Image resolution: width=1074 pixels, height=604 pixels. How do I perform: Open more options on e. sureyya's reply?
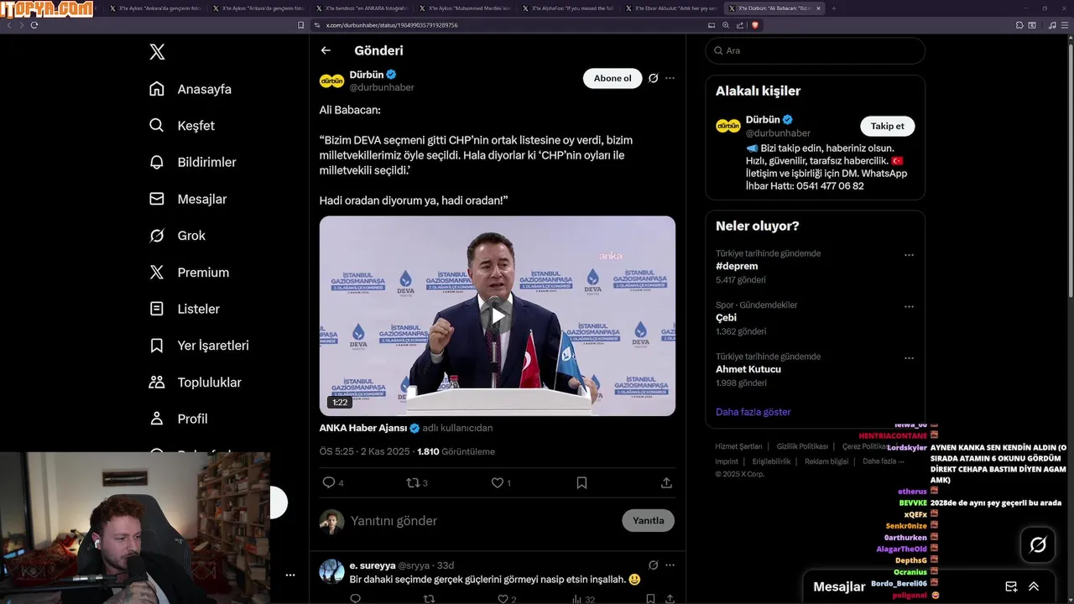tap(670, 565)
